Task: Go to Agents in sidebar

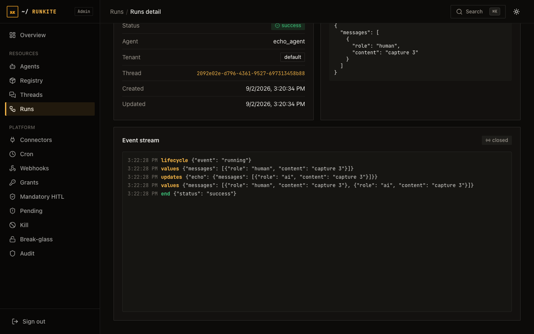Action: coord(50,66)
